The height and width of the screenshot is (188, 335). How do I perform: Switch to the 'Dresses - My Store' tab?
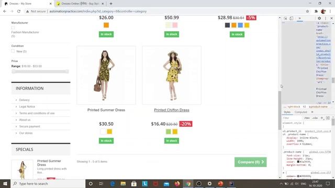[x=28, y=4]
